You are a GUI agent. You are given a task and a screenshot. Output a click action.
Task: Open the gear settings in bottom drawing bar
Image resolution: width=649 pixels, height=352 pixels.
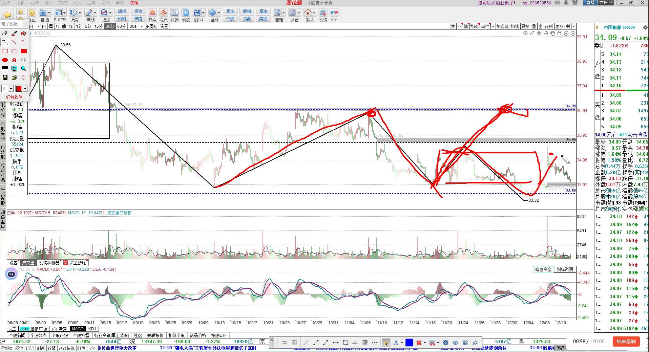click(445, 343)
